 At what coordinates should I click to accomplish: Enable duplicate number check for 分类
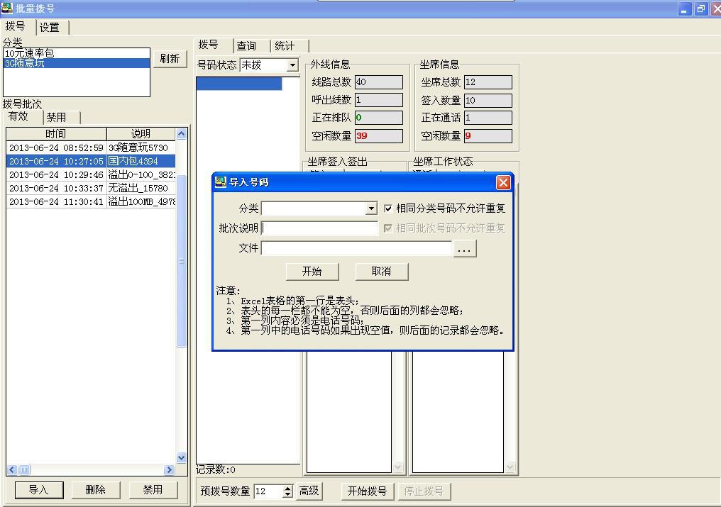tap(387, 208)
